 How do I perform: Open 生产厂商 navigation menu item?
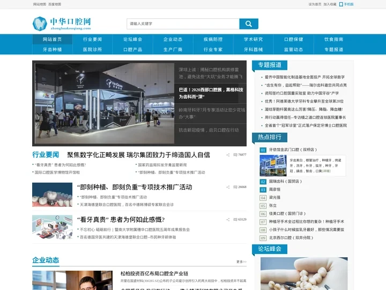173,49
